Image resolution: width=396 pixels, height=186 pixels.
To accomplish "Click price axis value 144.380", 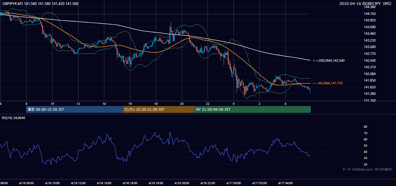I will tap(370, 7).
